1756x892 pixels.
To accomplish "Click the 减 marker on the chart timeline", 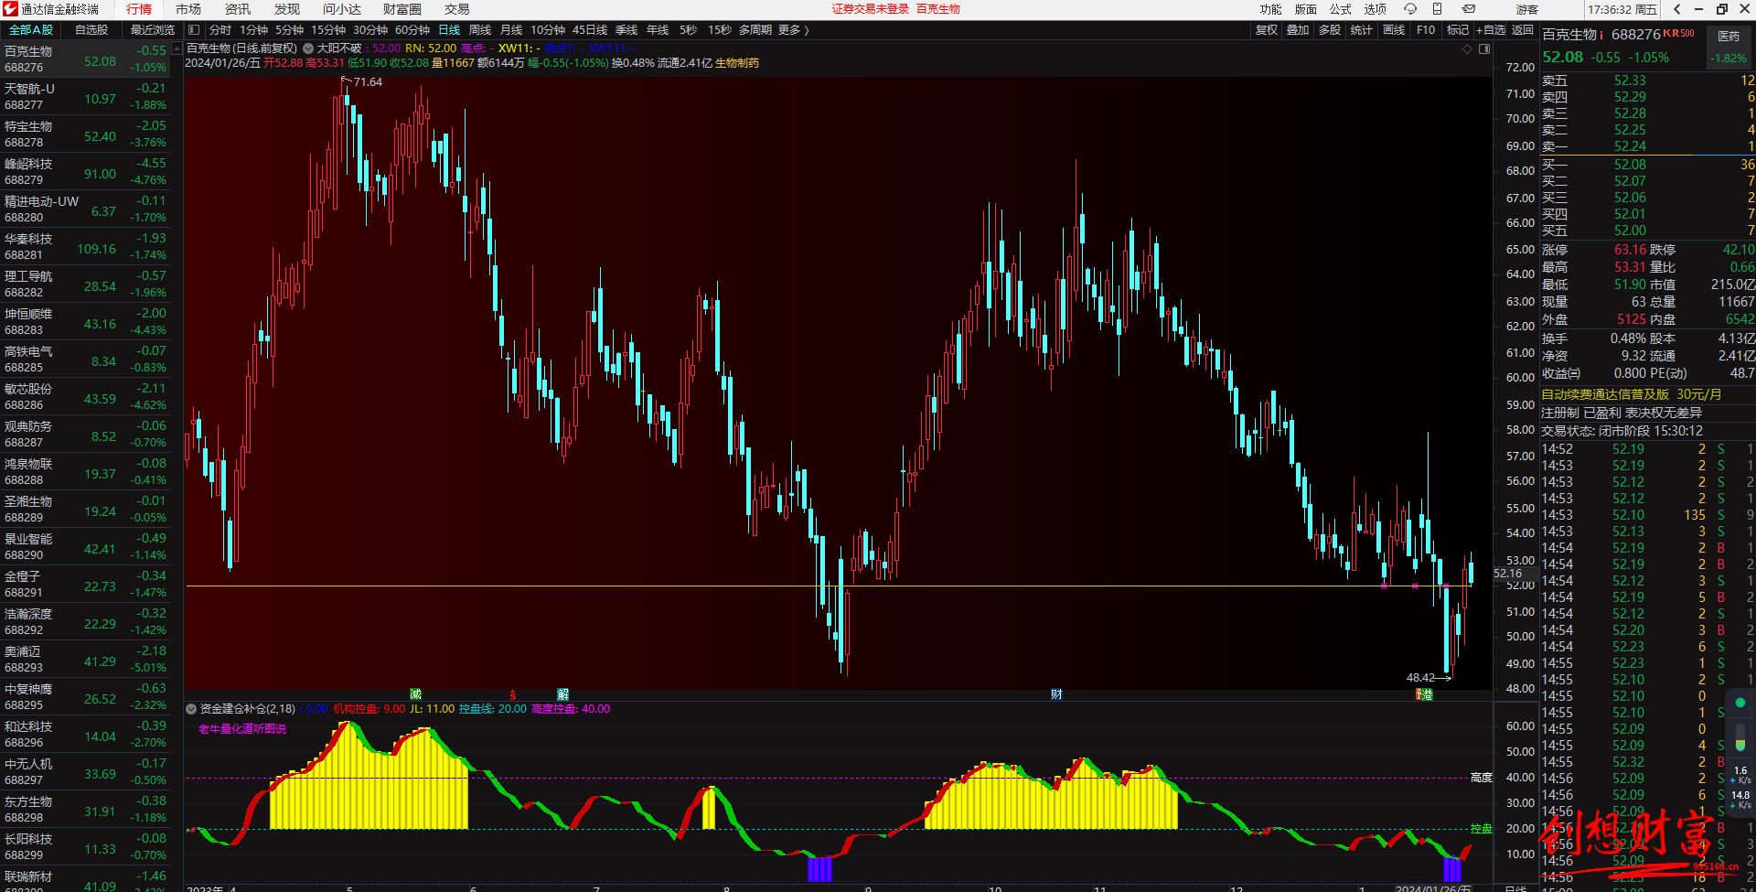I will (x=416, y=694).
